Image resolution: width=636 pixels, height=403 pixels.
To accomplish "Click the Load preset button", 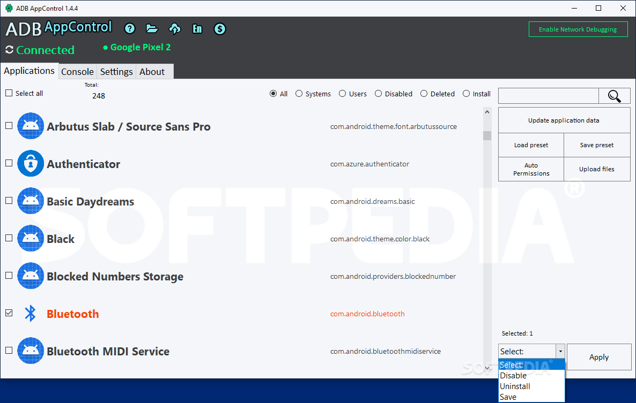I will [531, 145].
